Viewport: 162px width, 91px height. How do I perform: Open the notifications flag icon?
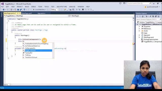(x=124, y=3)
